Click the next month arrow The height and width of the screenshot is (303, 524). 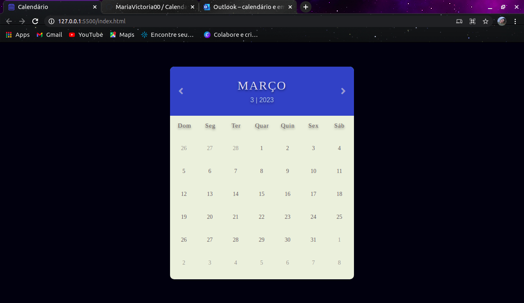[343, 91]
